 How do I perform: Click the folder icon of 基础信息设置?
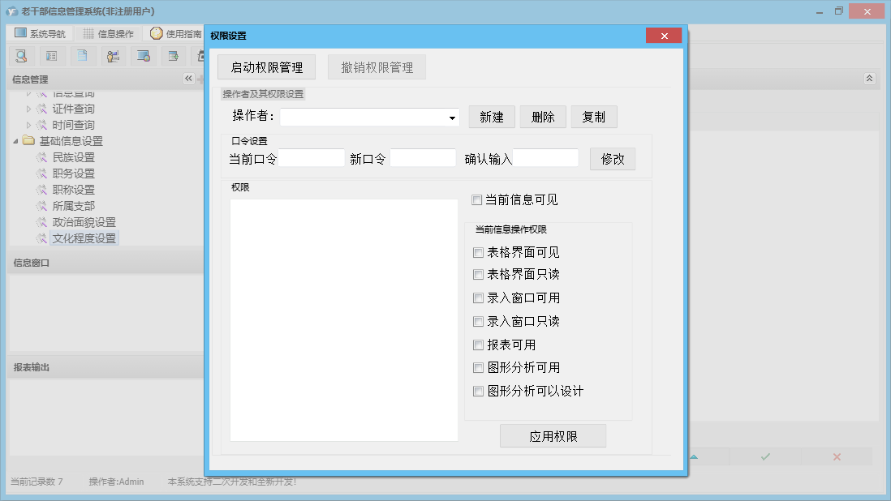(28, 141)
